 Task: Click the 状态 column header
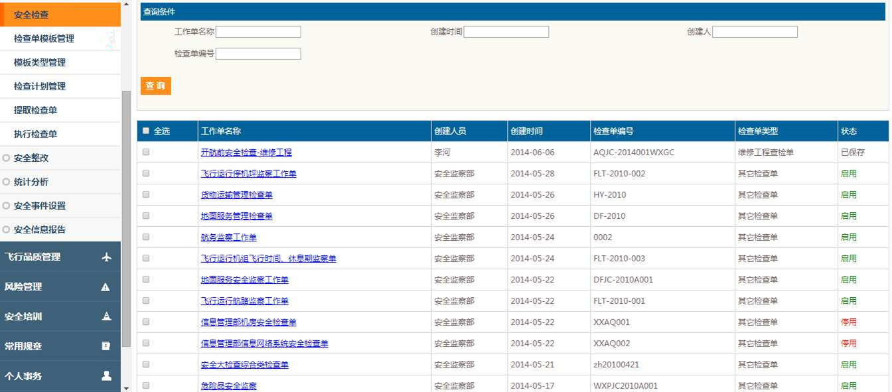click(x=863, y=131)
